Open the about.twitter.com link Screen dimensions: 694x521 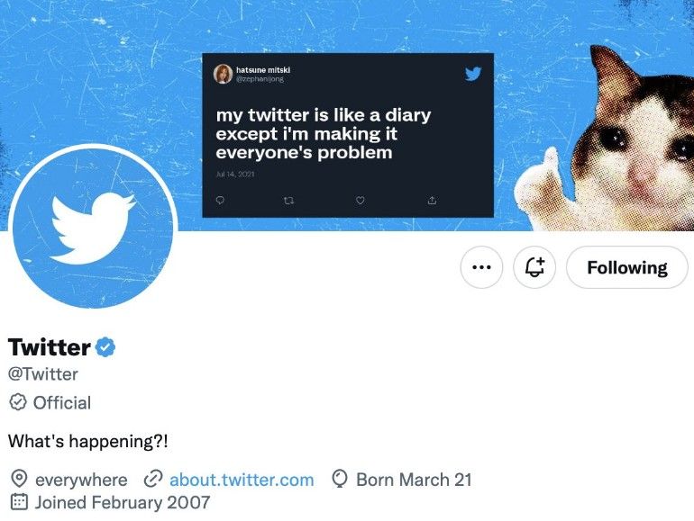pyautogui.click(x=242, y=480)
